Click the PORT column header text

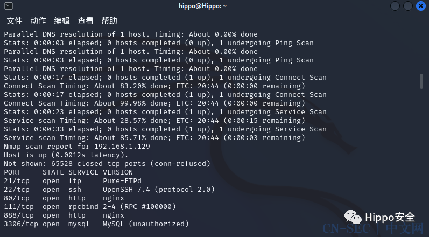(12, 172)
